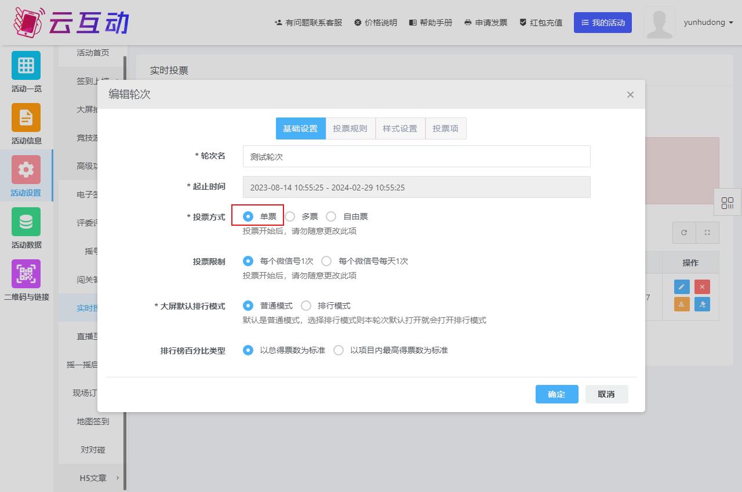Switch to the 样式设置 tab

400,128
